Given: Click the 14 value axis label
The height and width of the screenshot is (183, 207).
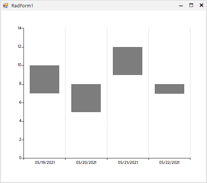Looking at the screenshot, I should click(19, 28).
